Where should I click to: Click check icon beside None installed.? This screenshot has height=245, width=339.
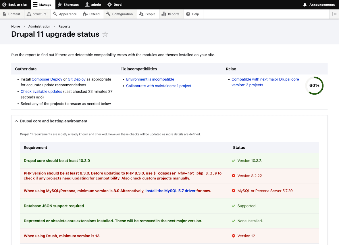pyautogui.click(x=234, y=221)
